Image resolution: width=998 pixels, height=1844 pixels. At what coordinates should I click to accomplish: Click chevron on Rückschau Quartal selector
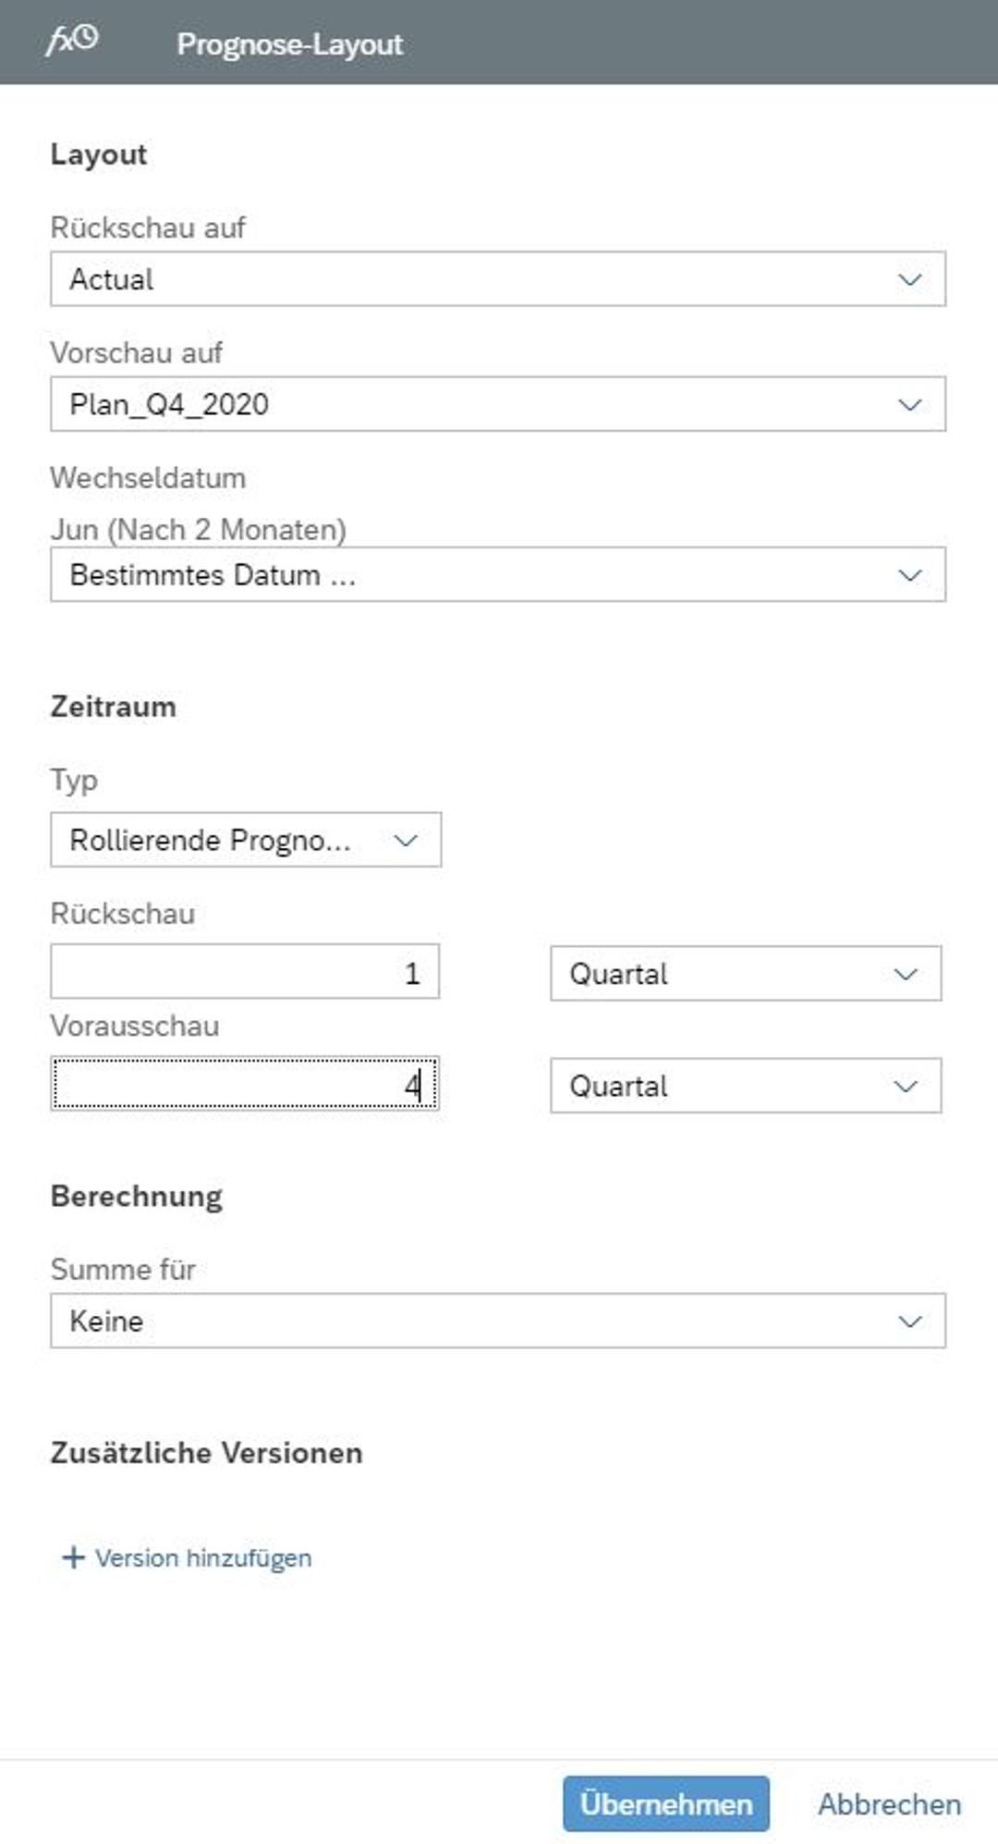click(905, 974)
